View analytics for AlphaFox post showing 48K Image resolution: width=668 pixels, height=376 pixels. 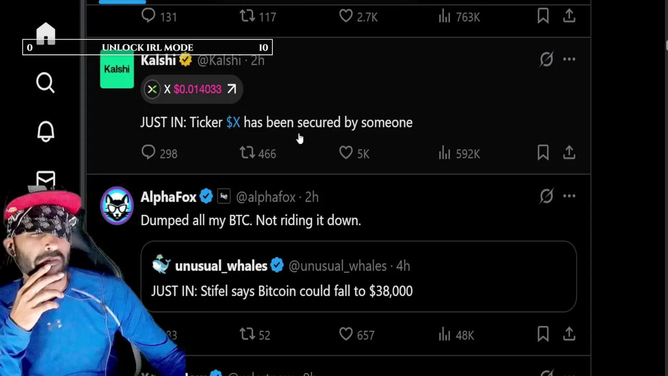coord(445,334)
